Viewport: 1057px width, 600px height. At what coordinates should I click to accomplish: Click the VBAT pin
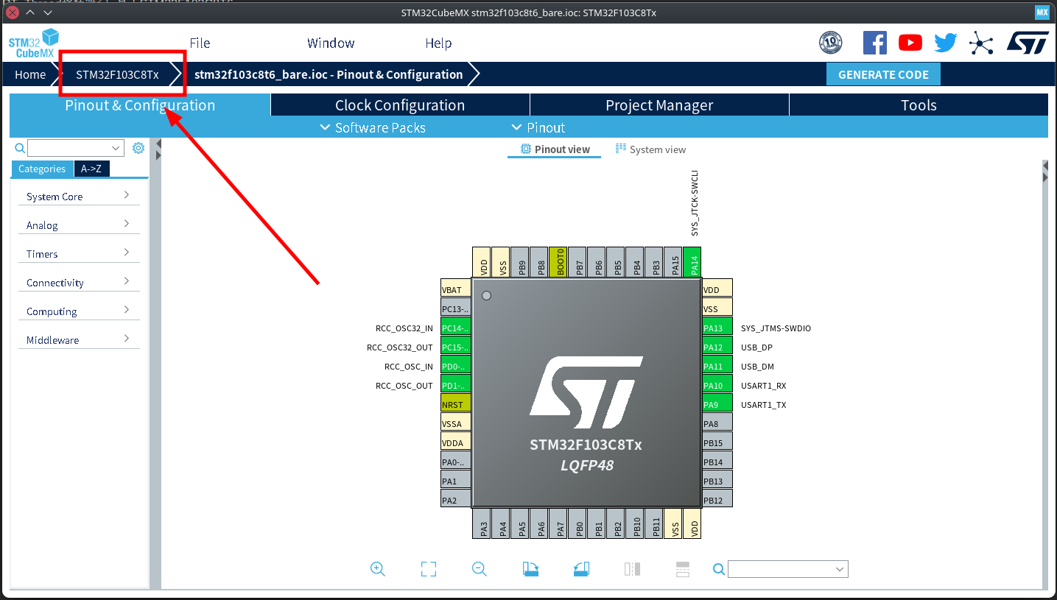click(455, 289)
